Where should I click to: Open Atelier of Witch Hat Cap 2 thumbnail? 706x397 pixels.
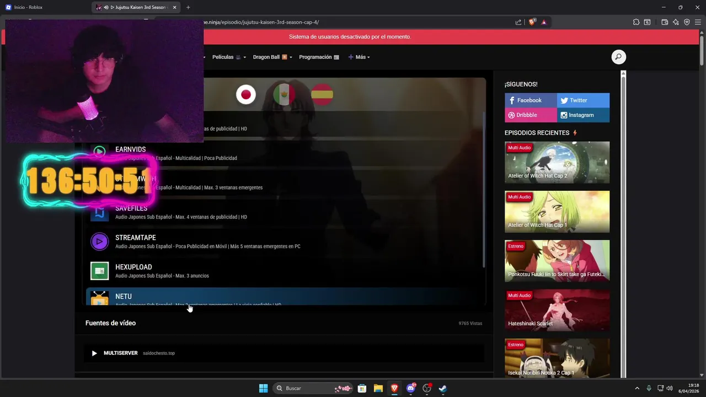click(557, 162)
